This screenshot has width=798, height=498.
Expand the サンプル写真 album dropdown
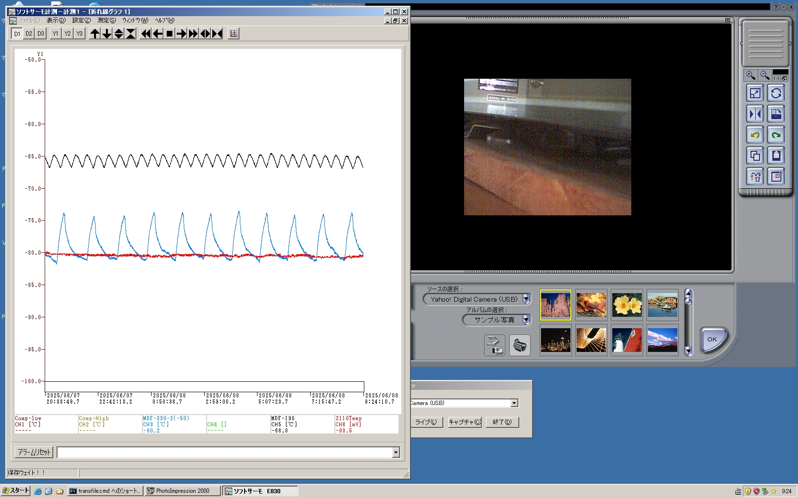(526, 320)
